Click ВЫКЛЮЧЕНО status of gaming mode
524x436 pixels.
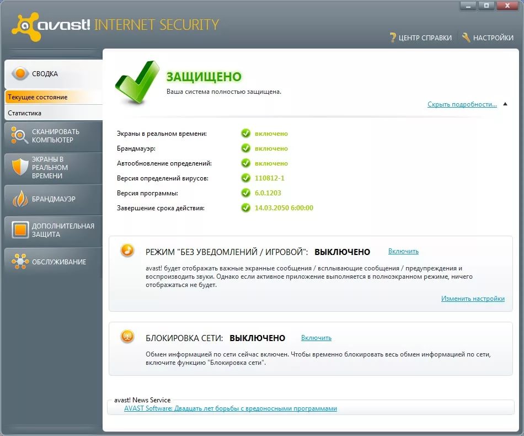[x=342, y=252]
